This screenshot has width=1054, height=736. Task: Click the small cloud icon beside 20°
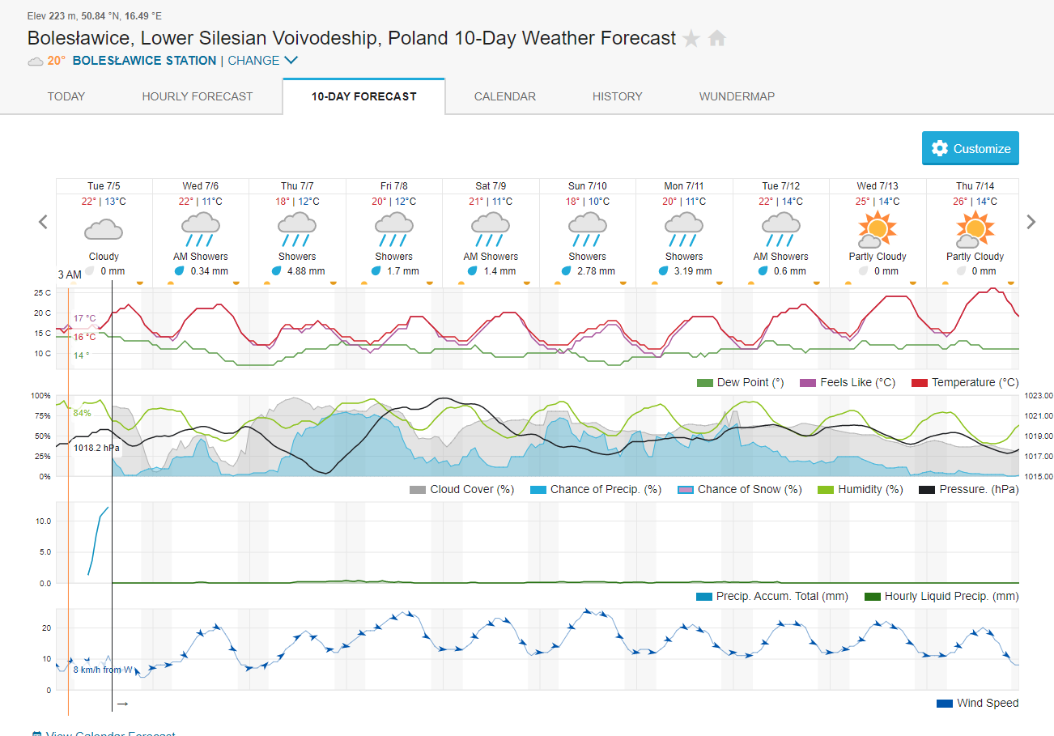[36, 61]
